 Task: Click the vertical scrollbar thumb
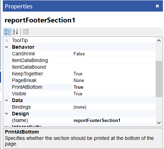[x=159, y=79]
